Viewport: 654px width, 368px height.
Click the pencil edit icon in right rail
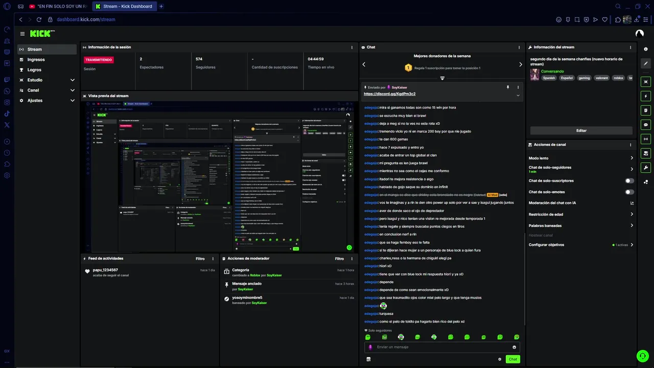646,63
